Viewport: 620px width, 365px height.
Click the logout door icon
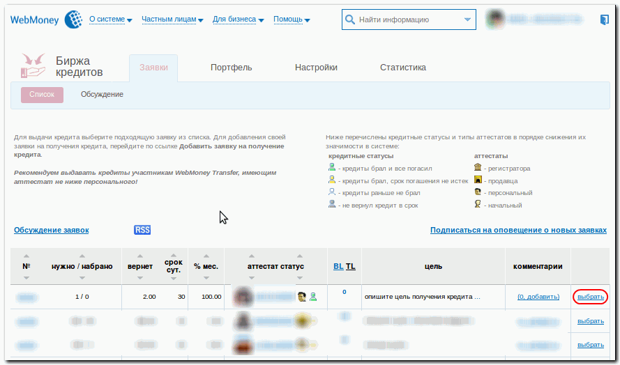(x=604, y=20)
